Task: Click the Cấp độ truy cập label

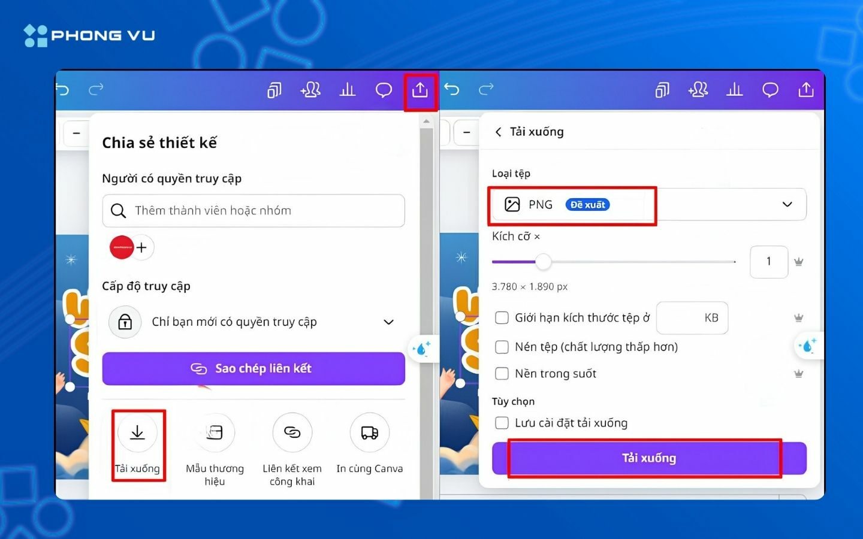Action: pyautogui.click(x=146, y=286)
